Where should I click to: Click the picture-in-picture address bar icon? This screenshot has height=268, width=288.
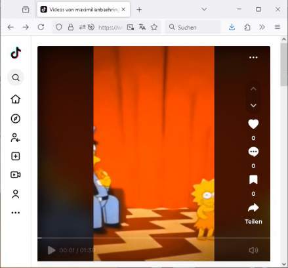pyautogui.click(x=131, y=27)
